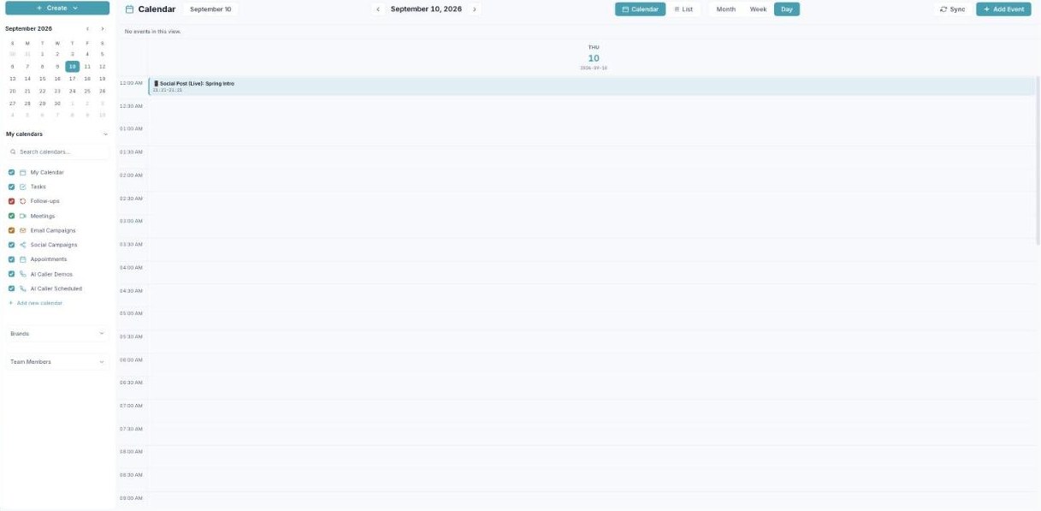This screenshot has width=1041, height=511.
Task: Uncheck the Social Campaigns checkbox
Action: [x=12, y=245]
